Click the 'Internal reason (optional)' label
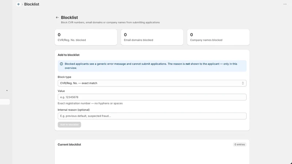 pyautogui.click(x=74, y=110)
